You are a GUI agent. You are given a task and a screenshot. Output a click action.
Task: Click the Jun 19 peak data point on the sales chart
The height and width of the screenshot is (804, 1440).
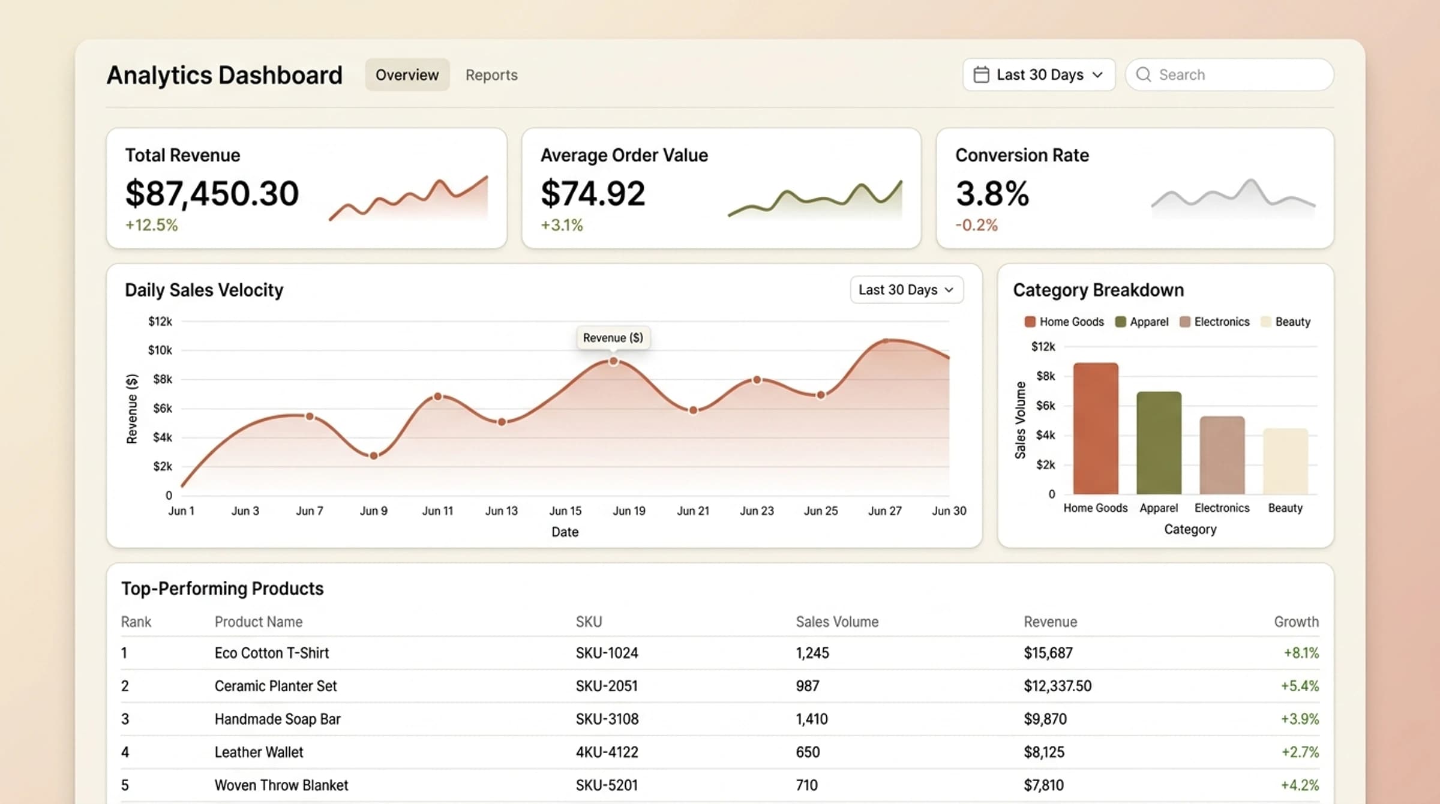[x=613, y=361]
